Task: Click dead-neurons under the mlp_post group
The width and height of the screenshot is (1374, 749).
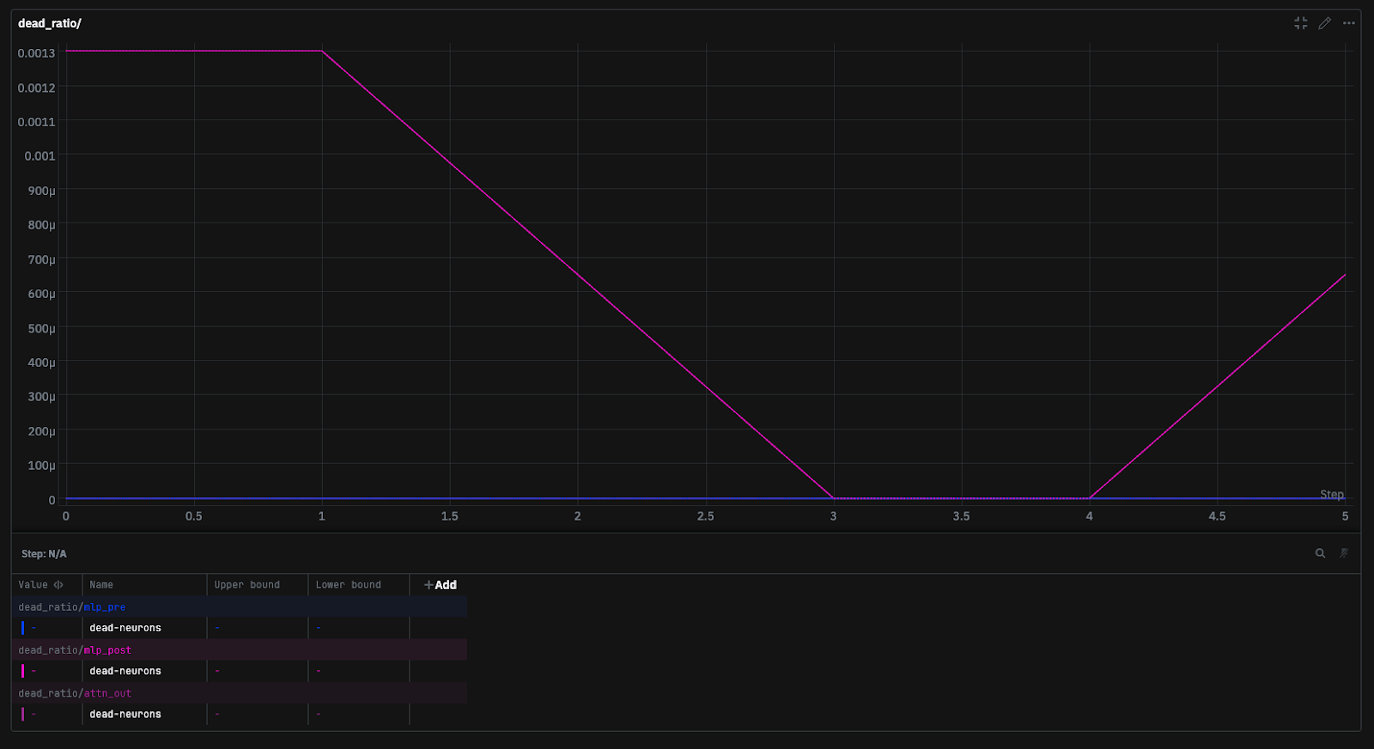Action: click(125, 671)
